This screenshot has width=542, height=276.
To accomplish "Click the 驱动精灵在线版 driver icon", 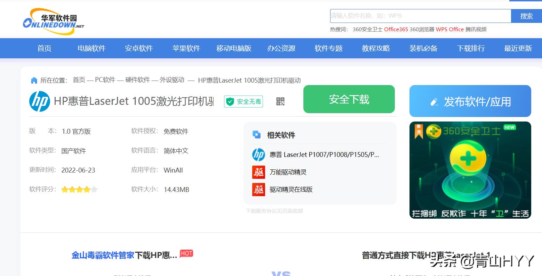I will (258, 190).
